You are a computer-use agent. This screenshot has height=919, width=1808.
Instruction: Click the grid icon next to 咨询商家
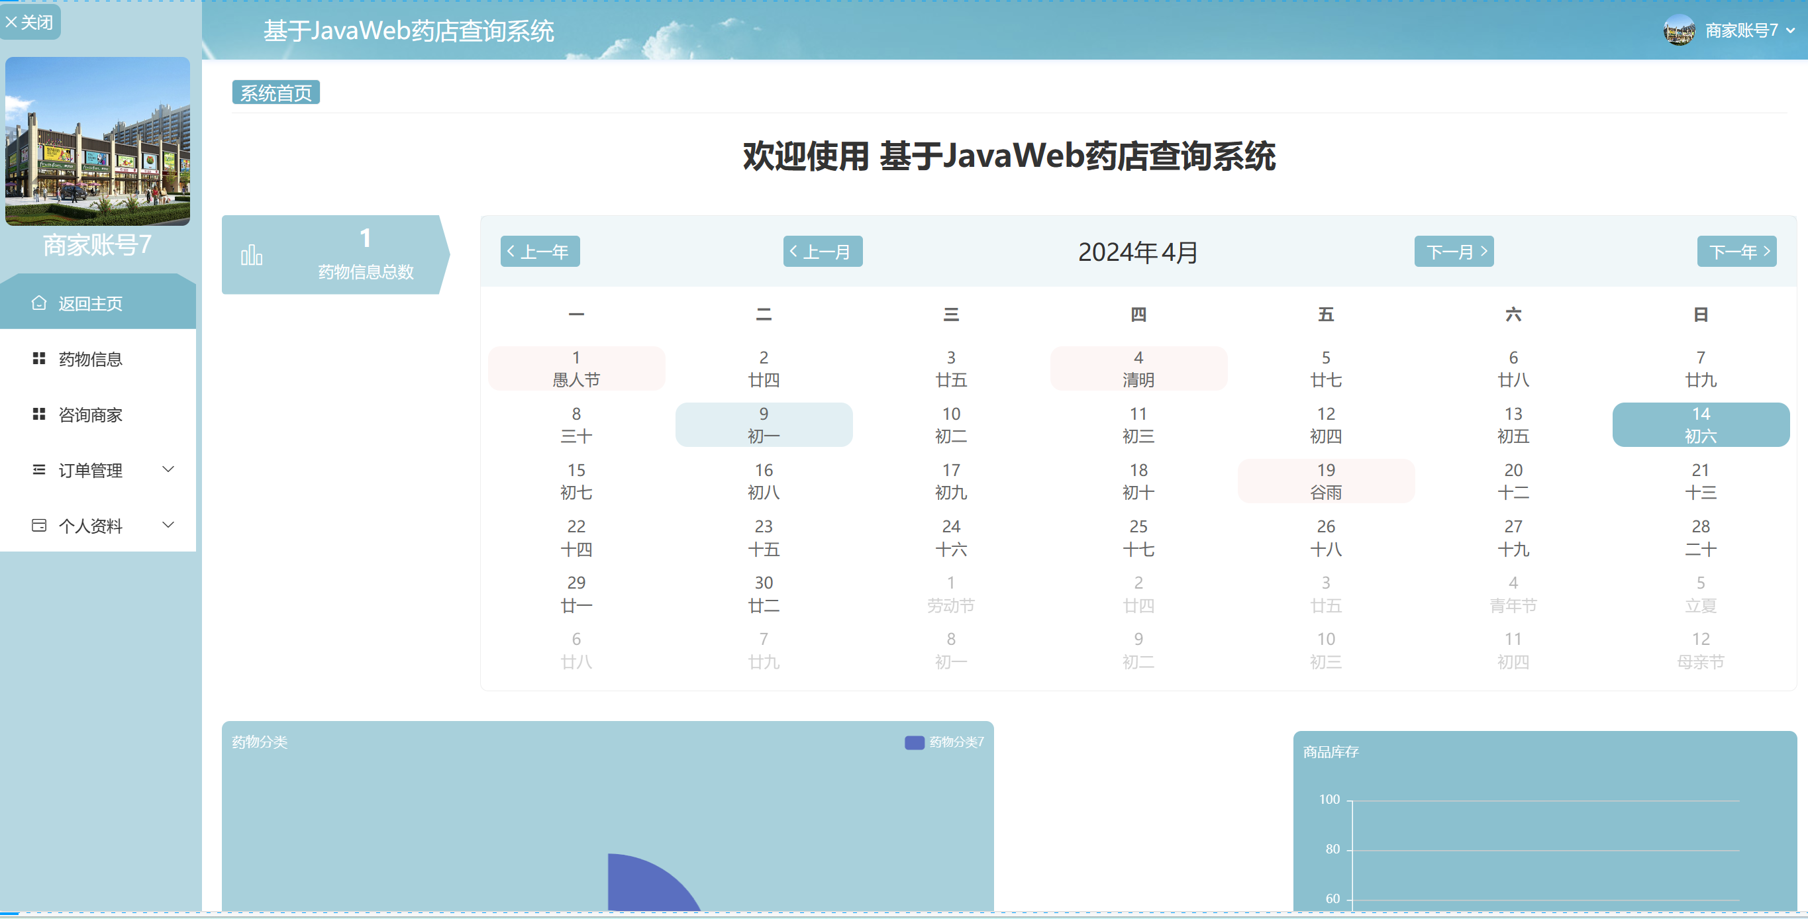tap(39, 414)
